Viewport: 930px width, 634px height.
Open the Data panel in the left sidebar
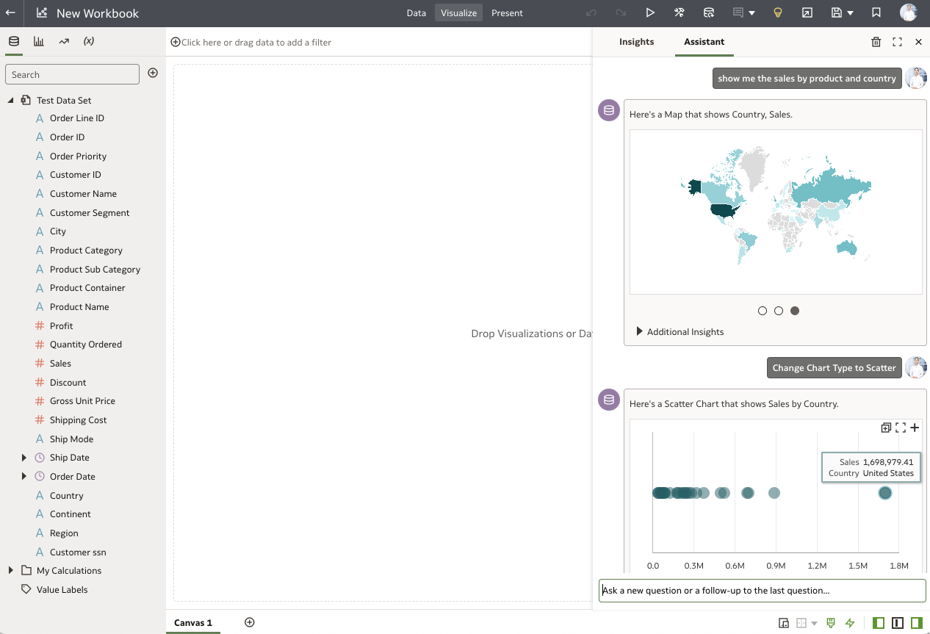tap(13, 41)
